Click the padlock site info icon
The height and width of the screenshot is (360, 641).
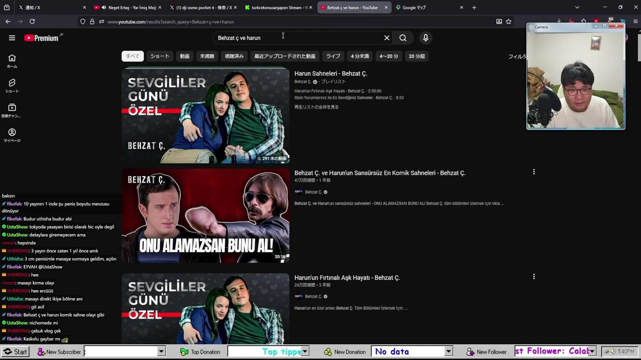tap(92, 21)
